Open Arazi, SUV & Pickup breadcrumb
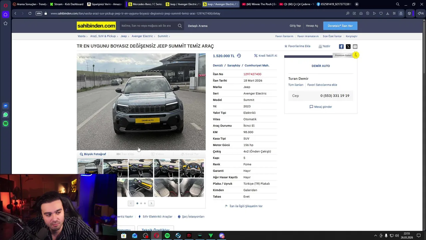 point(103,36)
